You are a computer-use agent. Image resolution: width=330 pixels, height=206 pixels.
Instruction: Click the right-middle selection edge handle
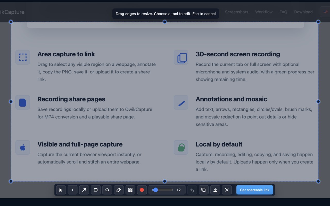(318, 101)
